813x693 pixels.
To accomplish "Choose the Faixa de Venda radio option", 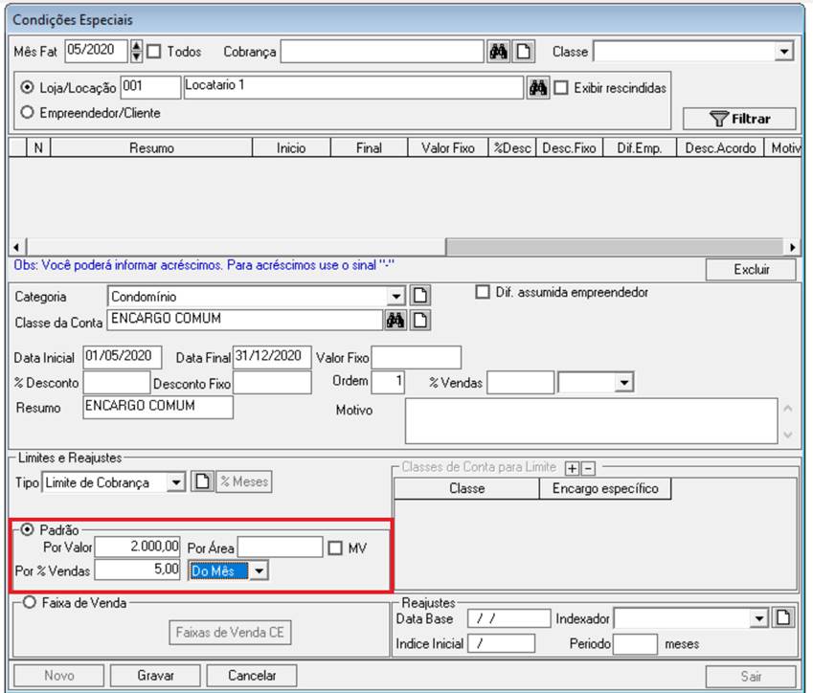I will click(x=29, y=602).
